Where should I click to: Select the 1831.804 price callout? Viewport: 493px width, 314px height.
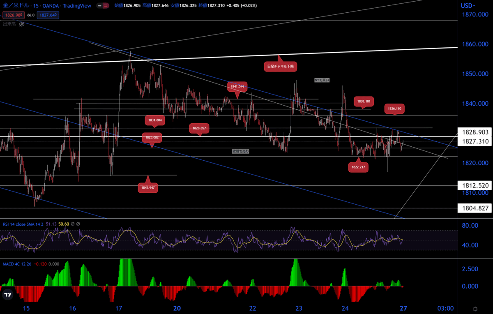[155, 120]
